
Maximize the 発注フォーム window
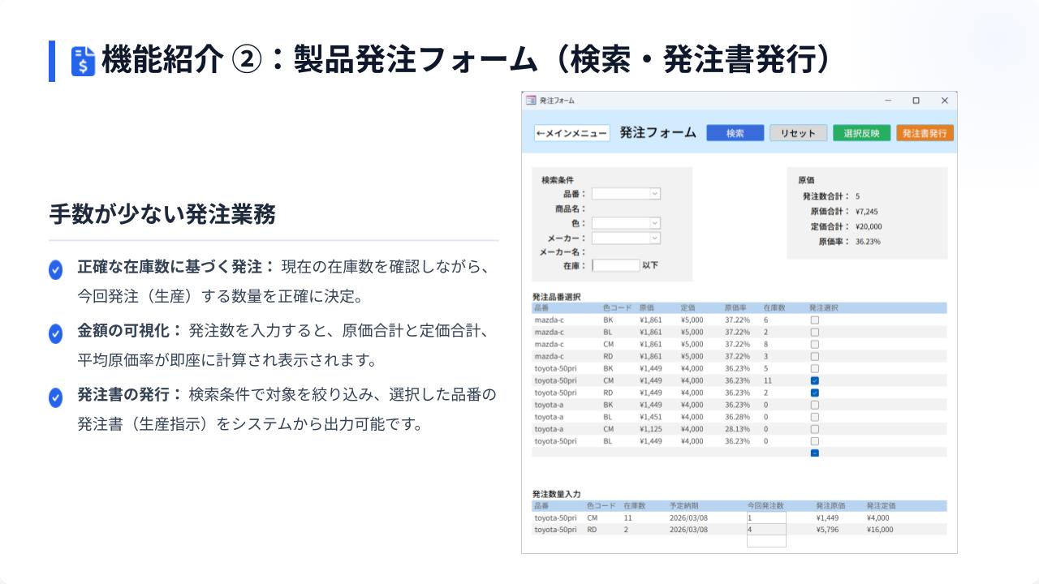point(916,101)
